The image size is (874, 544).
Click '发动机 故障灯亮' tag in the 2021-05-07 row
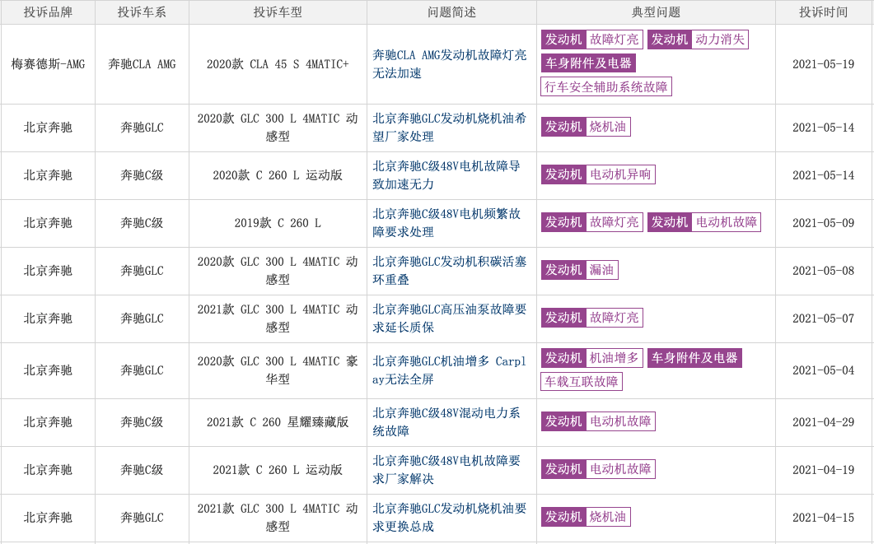(x=591, y=318)
